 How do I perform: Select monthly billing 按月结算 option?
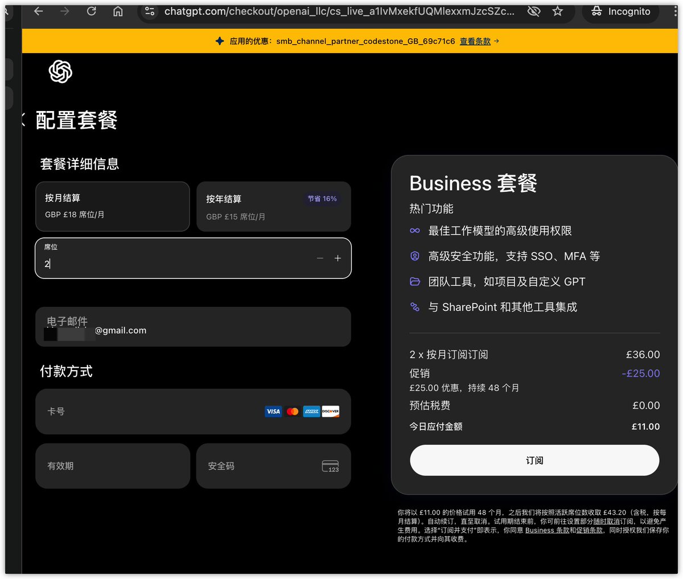112,206
